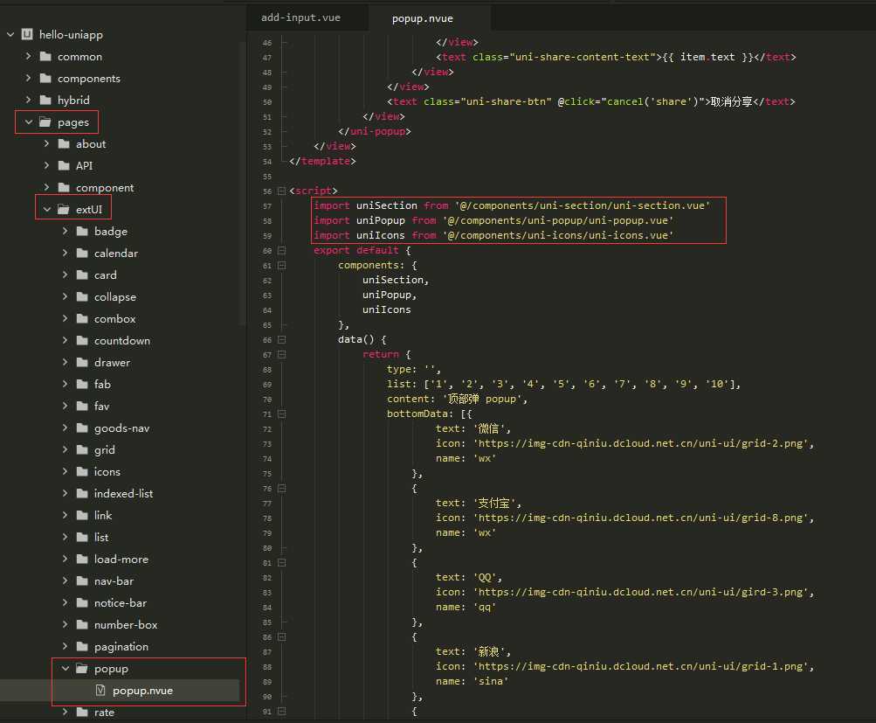The image size is (876, 723).
Task: Collapse the hello-uniapp project root
Action: coord(10,35)
